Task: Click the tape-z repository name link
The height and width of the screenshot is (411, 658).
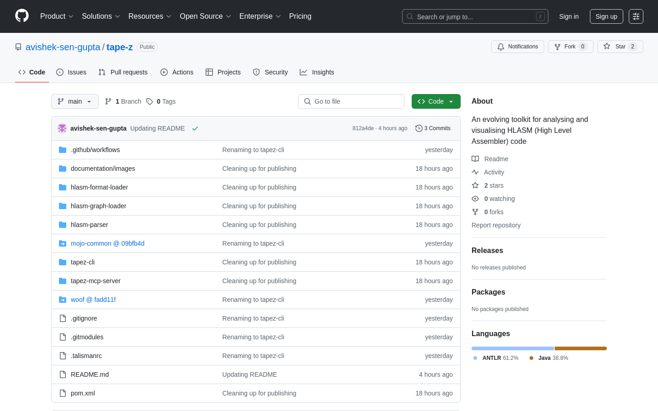Action: click(x=120, y=47)
